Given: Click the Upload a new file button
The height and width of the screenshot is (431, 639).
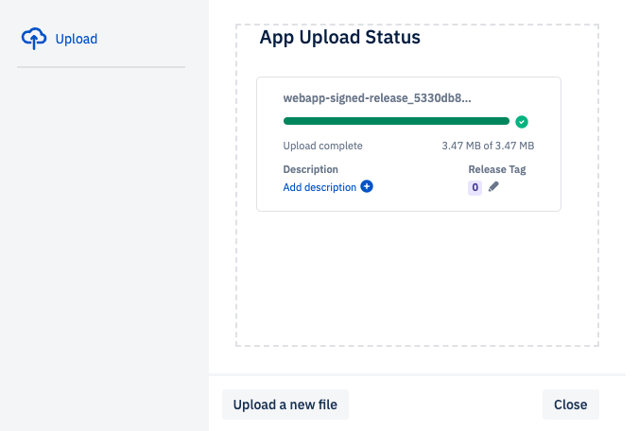Looking at the screenshot, I should pos(285,405).
